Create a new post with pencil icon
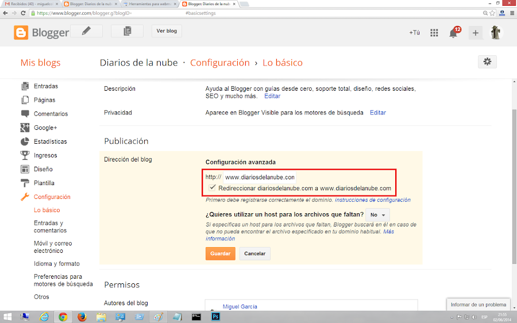Viewport: 517px width, 323px height. click(86, 31)
